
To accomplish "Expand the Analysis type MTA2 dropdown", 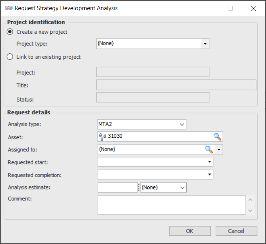I will click(x=182, y=124).
